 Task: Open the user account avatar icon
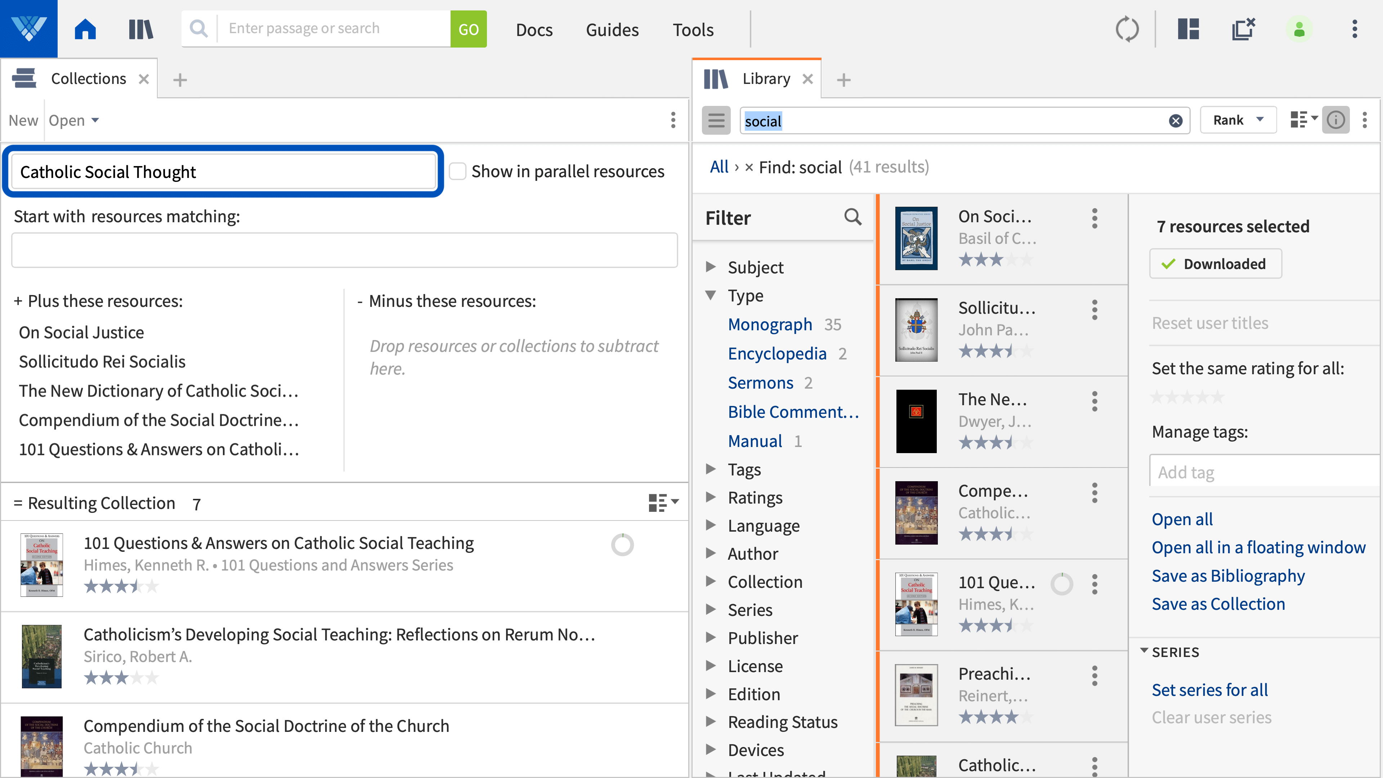pyautogui.click(x=1299, y=29)
